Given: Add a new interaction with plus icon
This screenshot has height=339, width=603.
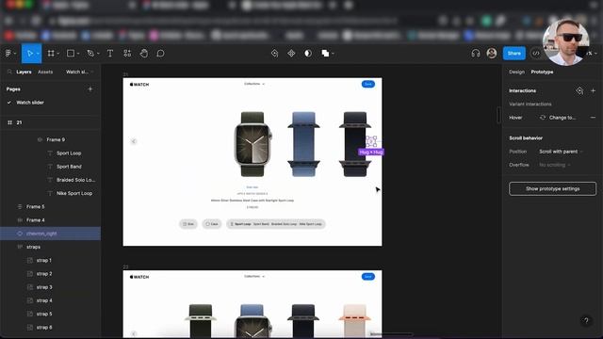Looking at the screenshot, I should point(593,90).
